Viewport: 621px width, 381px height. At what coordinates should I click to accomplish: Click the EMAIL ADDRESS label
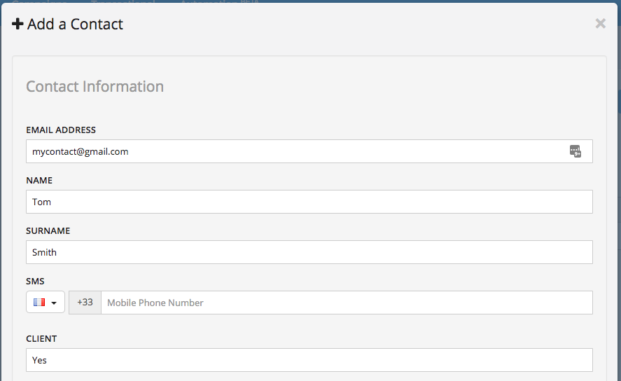(x=61, y=130)
